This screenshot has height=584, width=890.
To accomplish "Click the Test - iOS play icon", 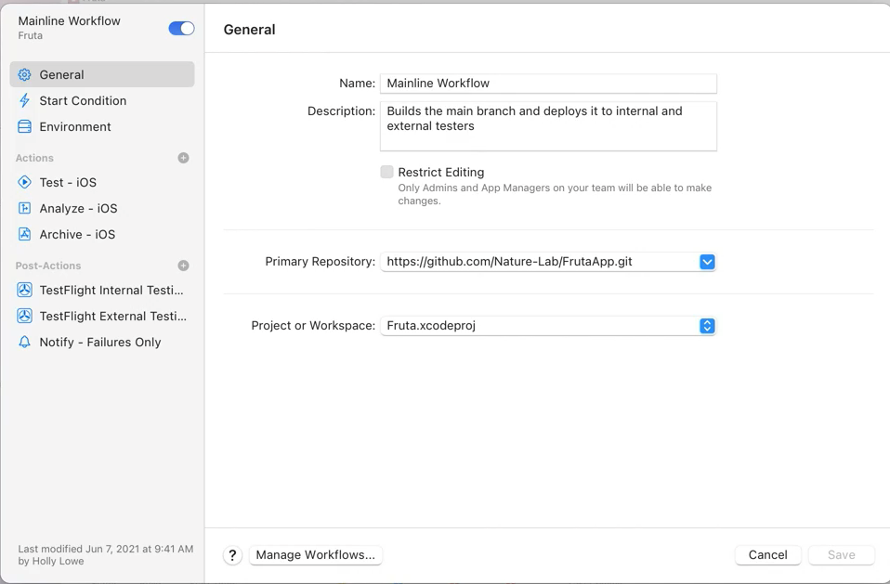I will pos(24,182).
